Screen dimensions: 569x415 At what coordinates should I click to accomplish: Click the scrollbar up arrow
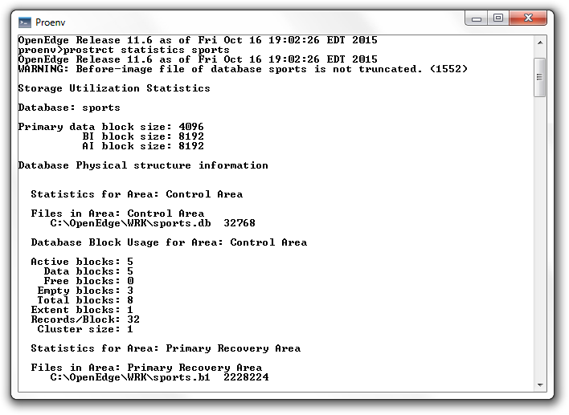[540, 43]
